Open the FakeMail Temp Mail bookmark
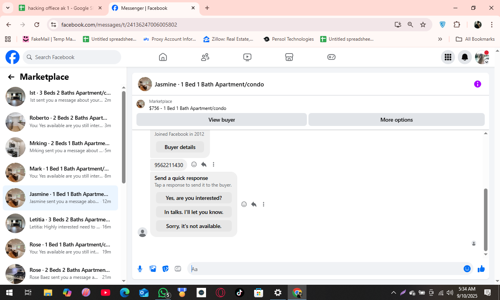The image size is (500, 300). point(49,39)
